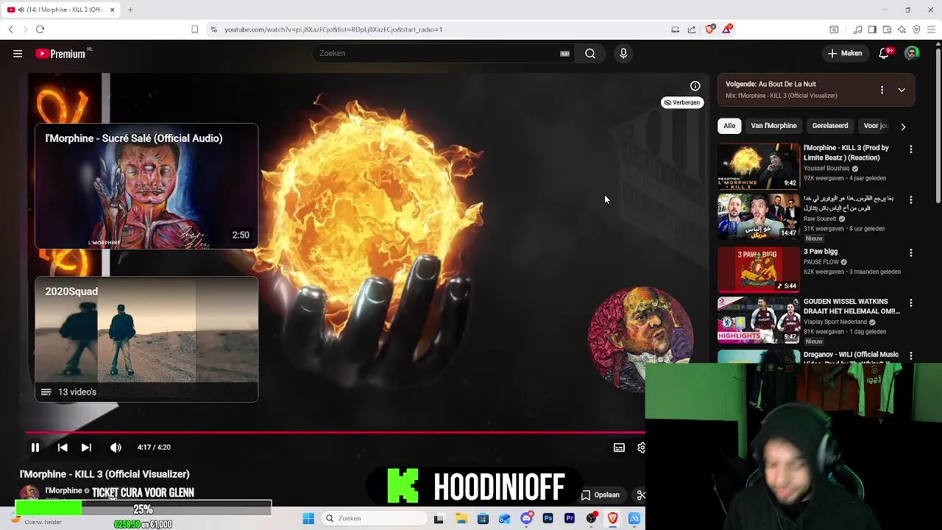Viewport: 942px width, 530px height.
Task: Skip to the next video
Action: (86, 447)
